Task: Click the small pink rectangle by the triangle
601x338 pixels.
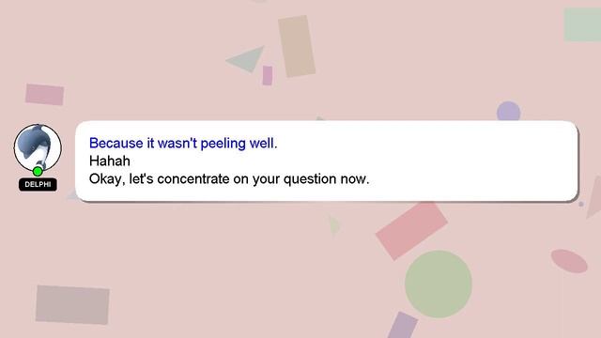Action: pos(268,75)
